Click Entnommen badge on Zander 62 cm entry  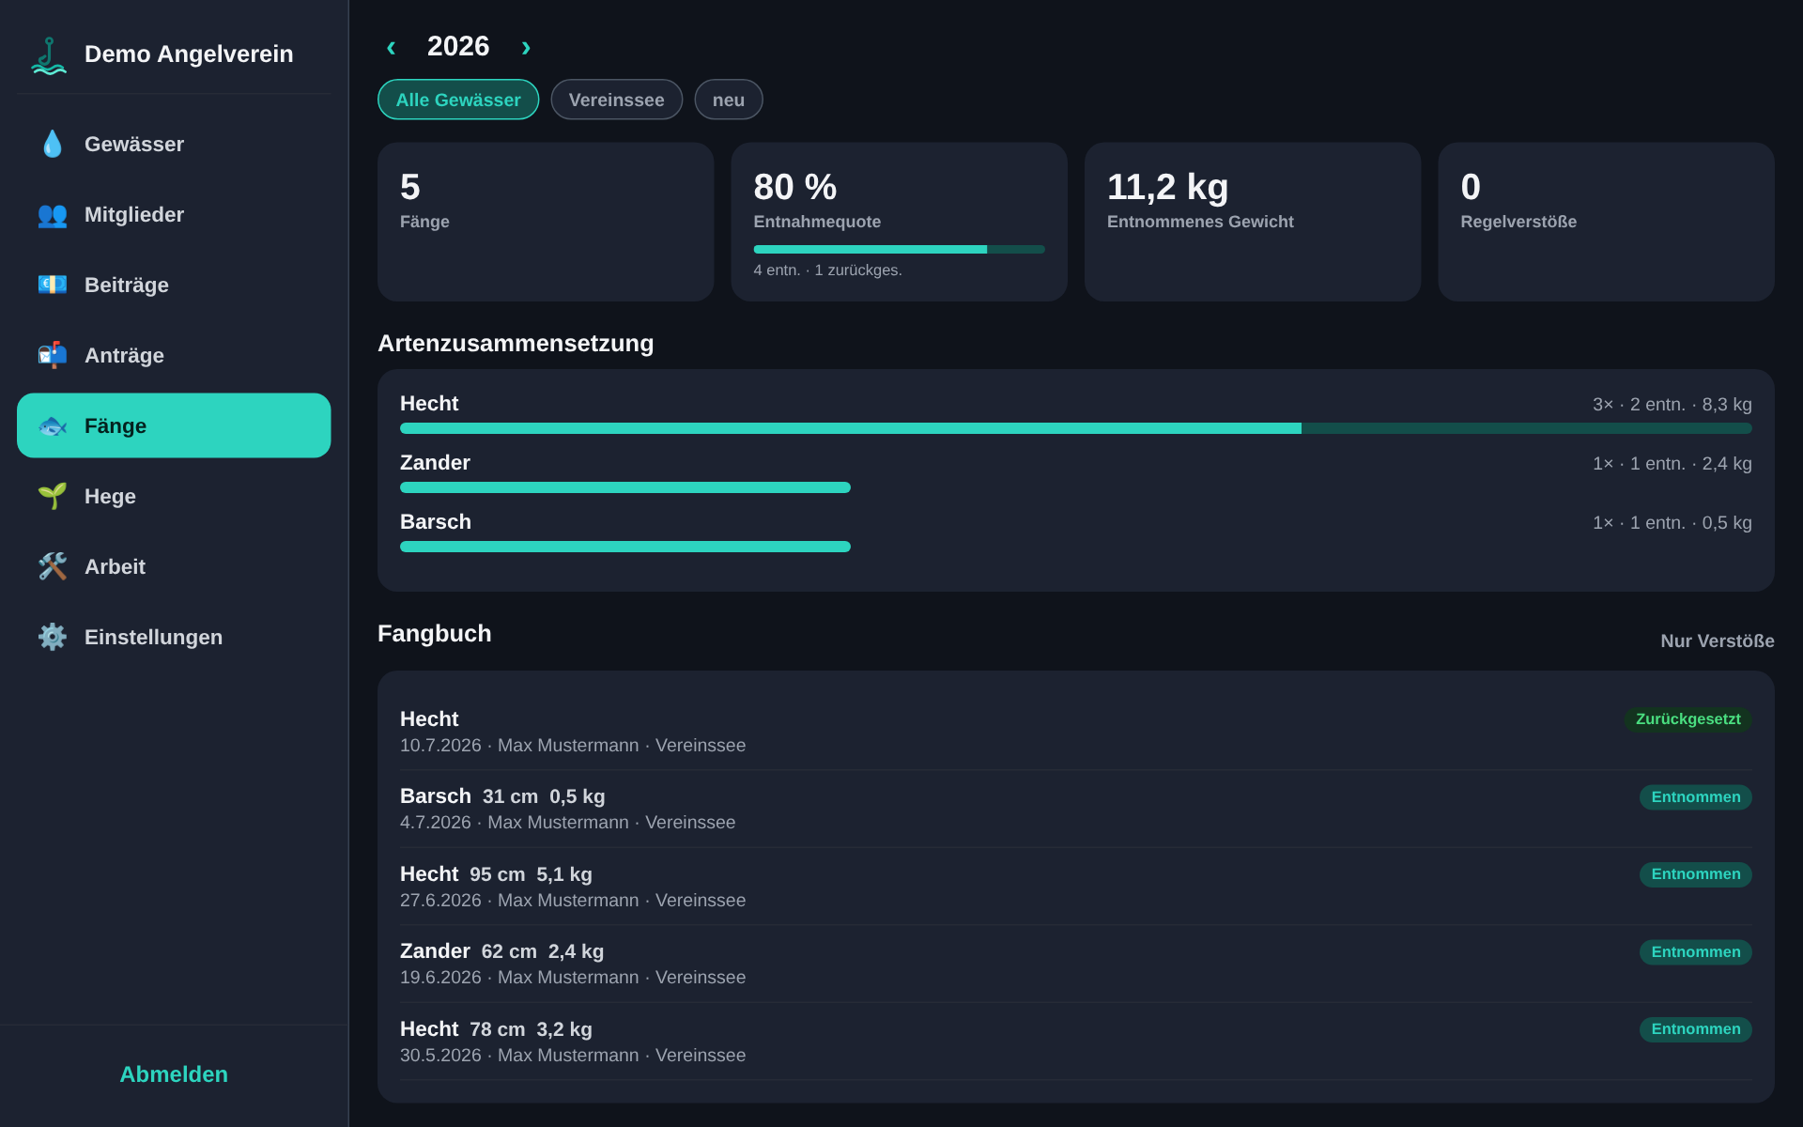point(1695,951)
